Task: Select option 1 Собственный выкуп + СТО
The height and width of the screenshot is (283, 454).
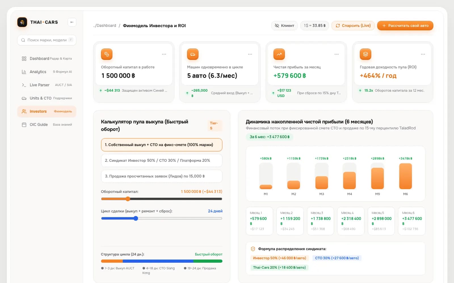Action: tap(161, 145)
